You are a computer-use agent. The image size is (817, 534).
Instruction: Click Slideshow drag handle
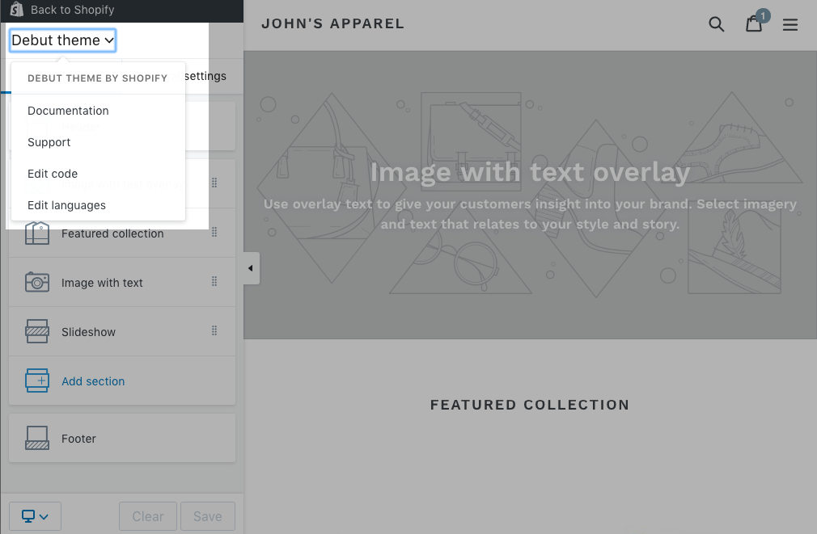(214, 330)
